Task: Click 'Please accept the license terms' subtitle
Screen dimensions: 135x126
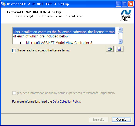Action: (x=48, y=16)
